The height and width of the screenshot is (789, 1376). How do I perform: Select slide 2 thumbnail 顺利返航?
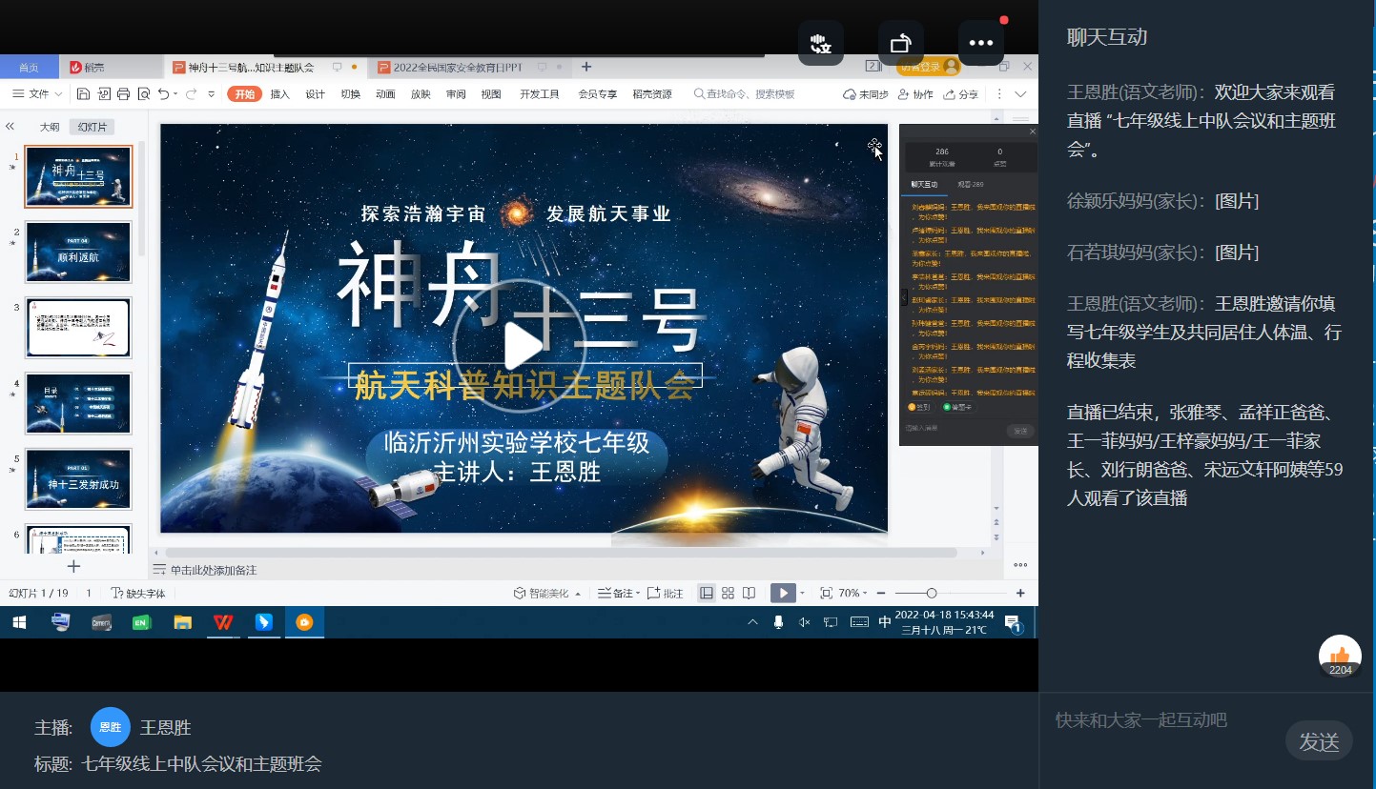pos(78,253)
